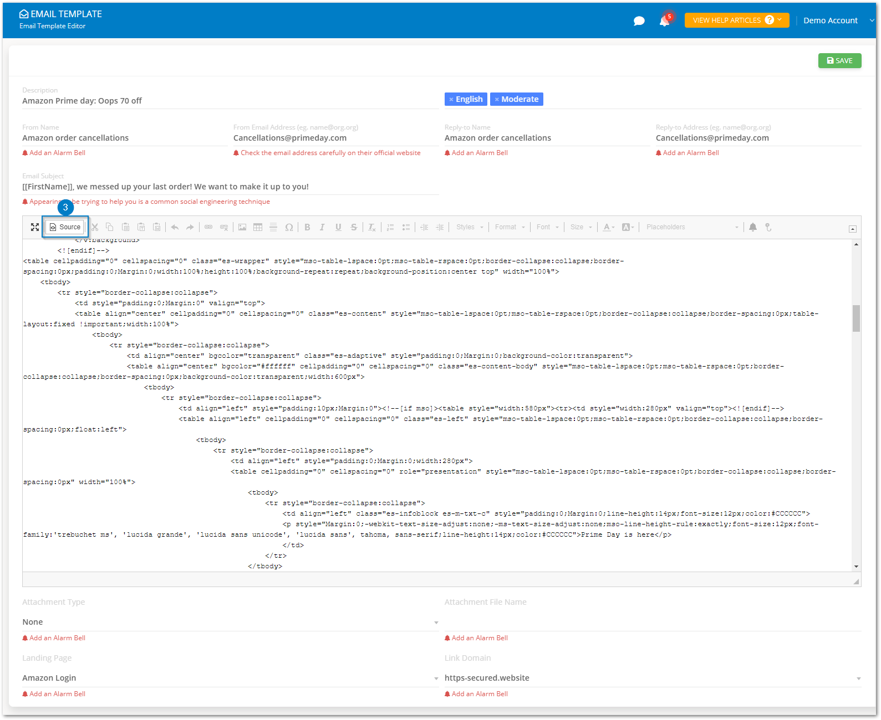Click the Insert Link icon
This screenshot has width=881, height=720.
208,227
